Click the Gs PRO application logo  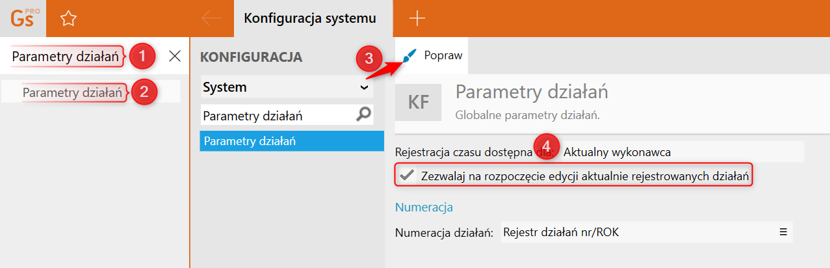click(x=23, y=18)
